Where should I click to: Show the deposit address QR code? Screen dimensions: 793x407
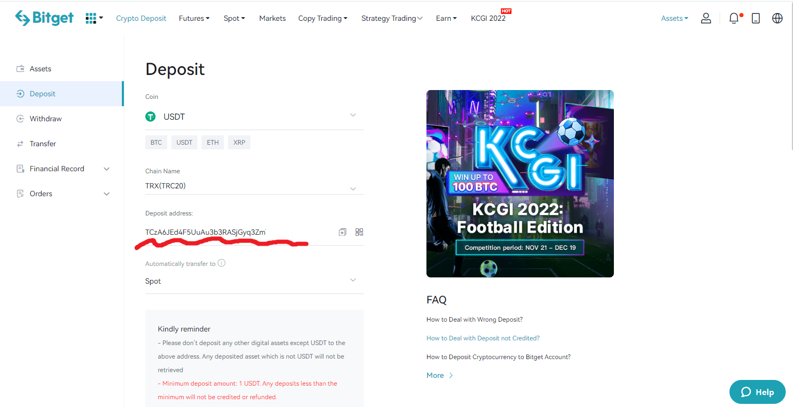coord(359,232)
